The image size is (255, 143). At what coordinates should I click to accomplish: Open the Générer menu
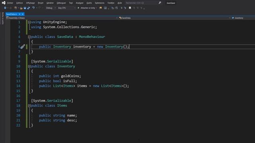(50, 3)
